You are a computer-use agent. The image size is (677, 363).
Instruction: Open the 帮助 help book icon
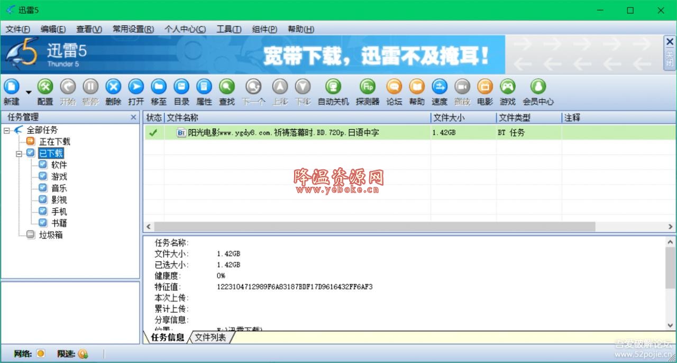417,86
